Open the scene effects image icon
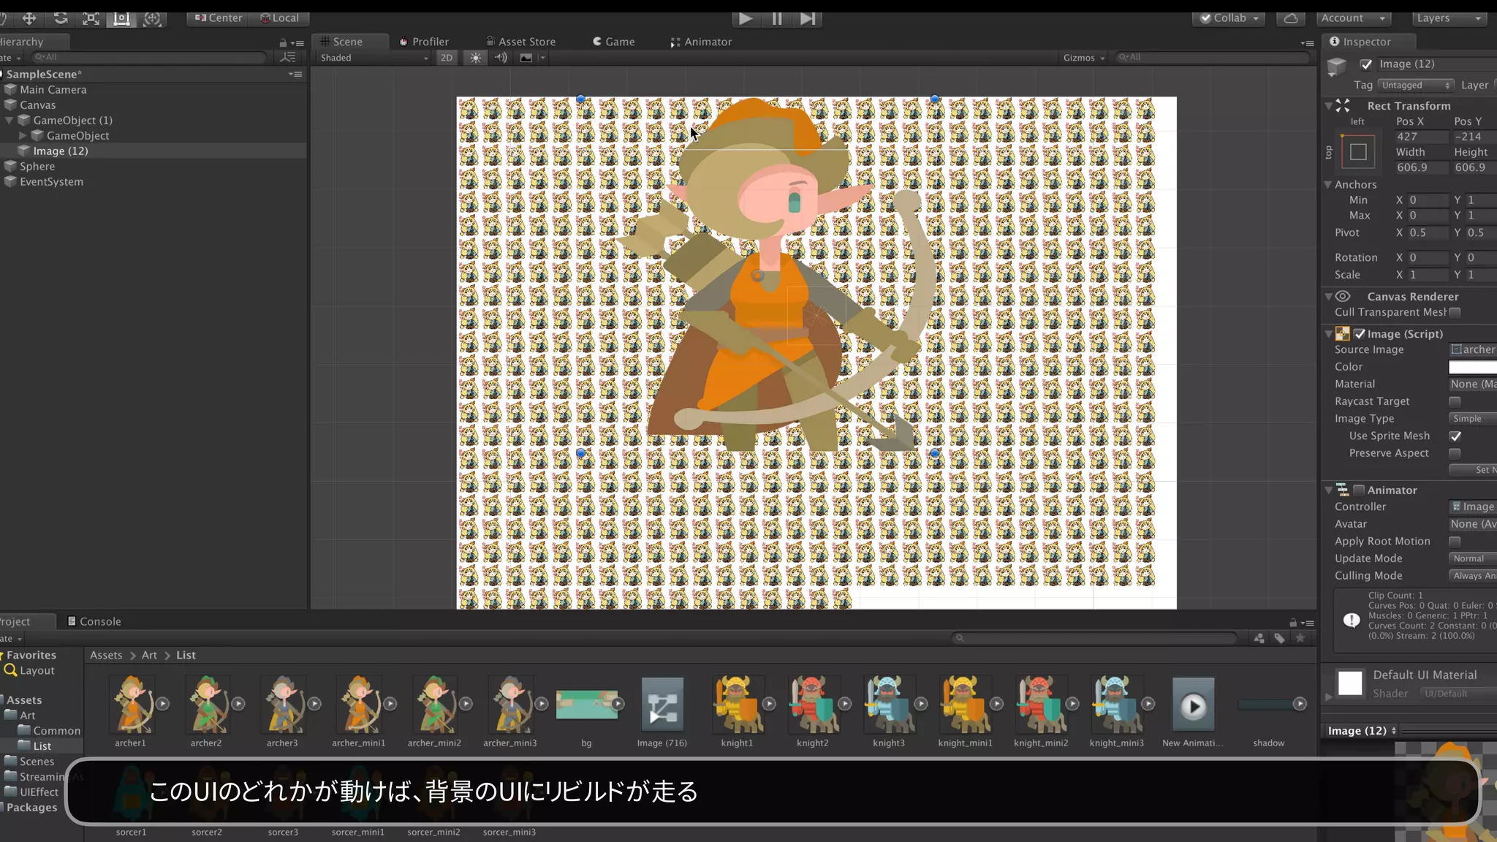Screen dimensions: 1497x842 (x=526, y=58)
